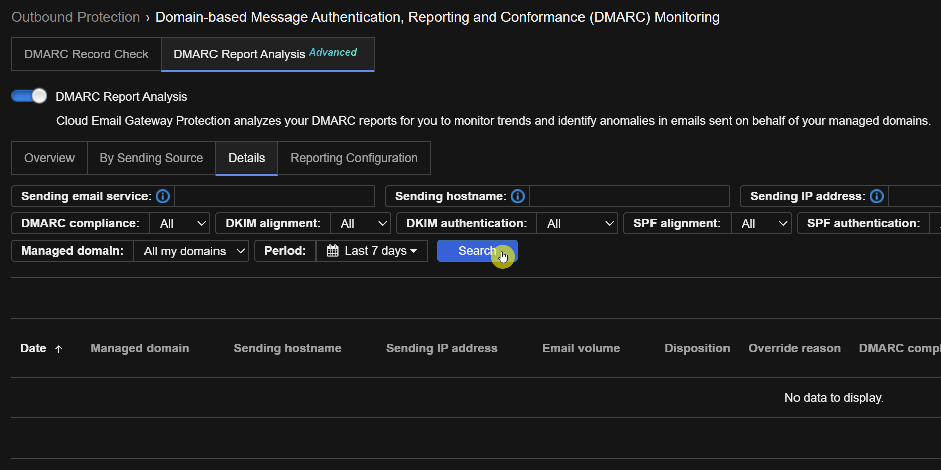Click the Sending email service text field

(x=274, y=196)
